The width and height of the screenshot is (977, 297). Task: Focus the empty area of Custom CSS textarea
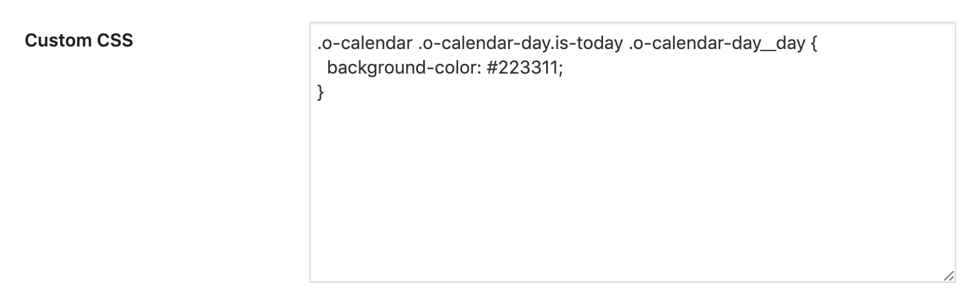pos(631,194)
